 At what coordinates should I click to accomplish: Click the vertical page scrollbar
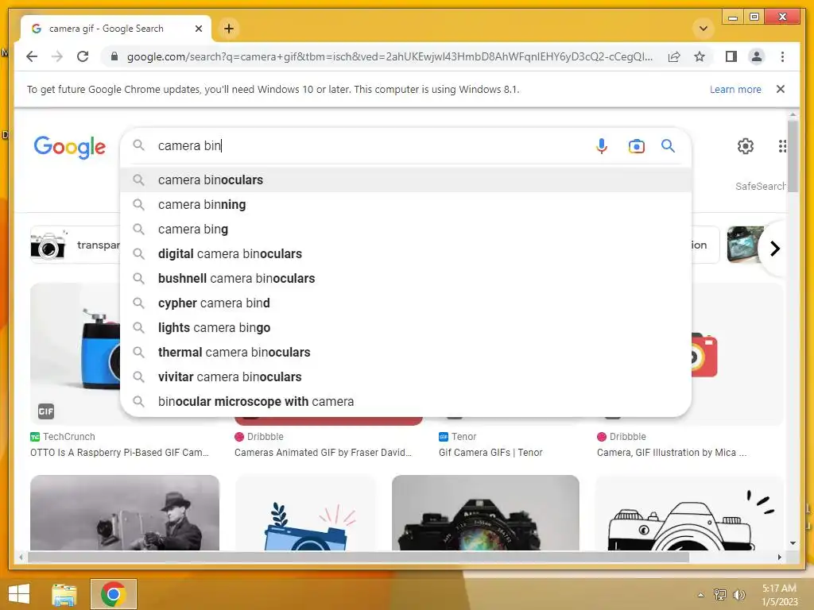tap(793, 156)
